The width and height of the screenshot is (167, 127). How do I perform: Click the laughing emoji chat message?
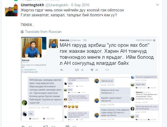coord(73,106)
